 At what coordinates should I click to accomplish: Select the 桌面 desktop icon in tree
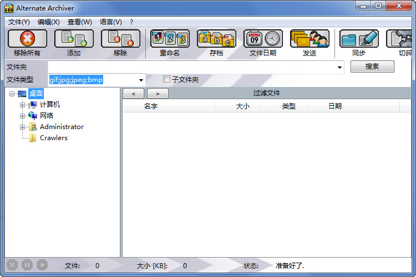click(x=22, y=94)
